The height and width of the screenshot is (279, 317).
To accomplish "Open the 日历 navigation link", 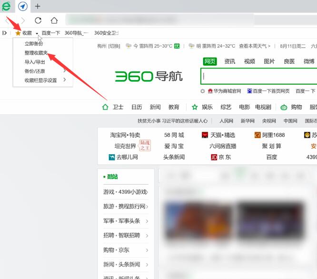I will pyautogui.click(x=137, y=107).
